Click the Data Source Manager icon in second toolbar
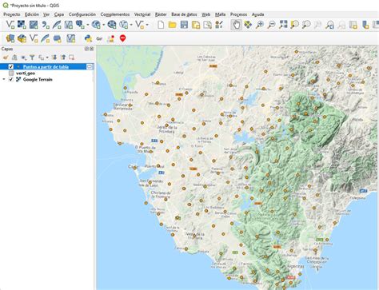 (10, 38)
